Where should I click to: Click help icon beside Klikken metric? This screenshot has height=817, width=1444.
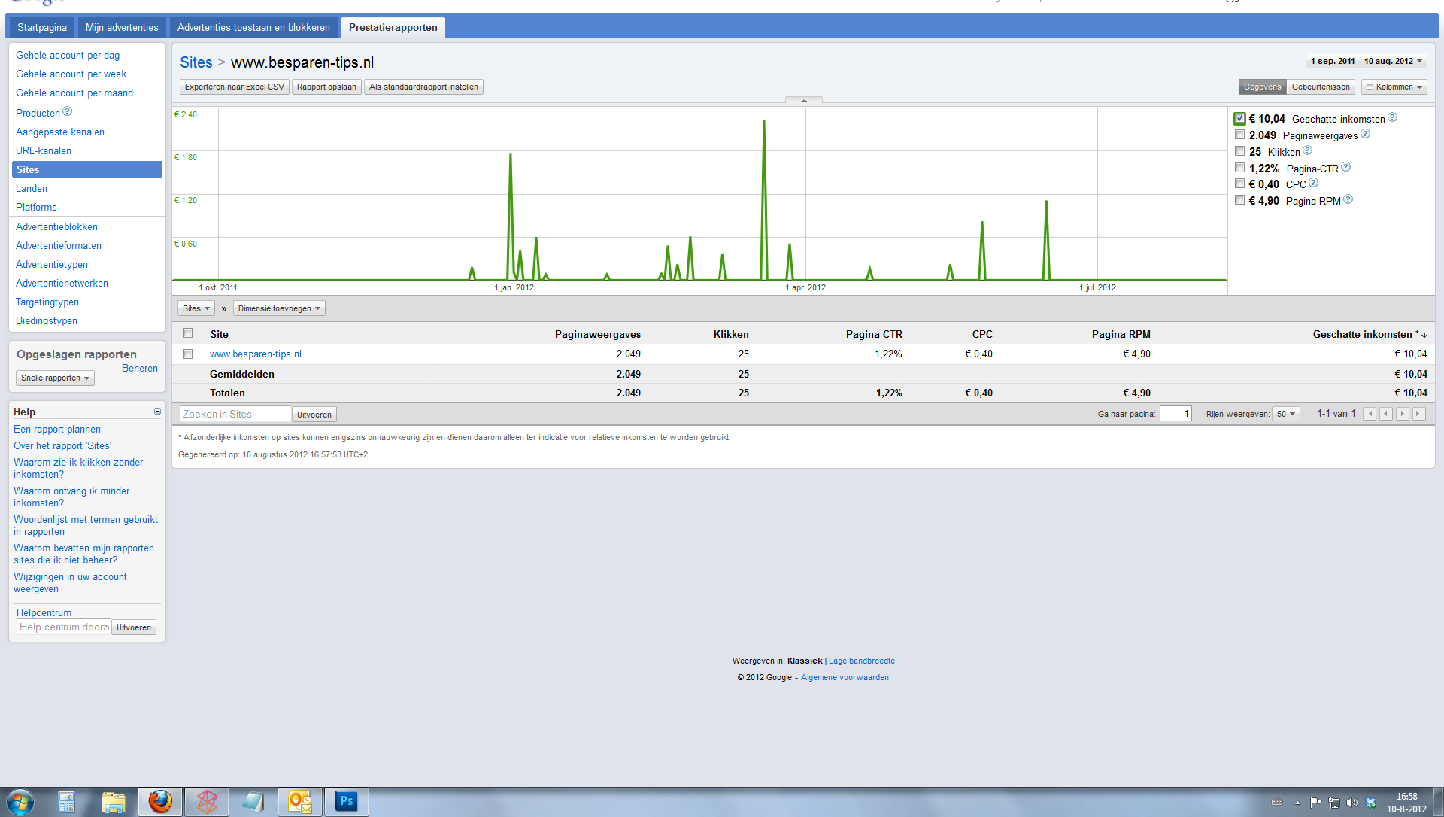coord(1307,150)
